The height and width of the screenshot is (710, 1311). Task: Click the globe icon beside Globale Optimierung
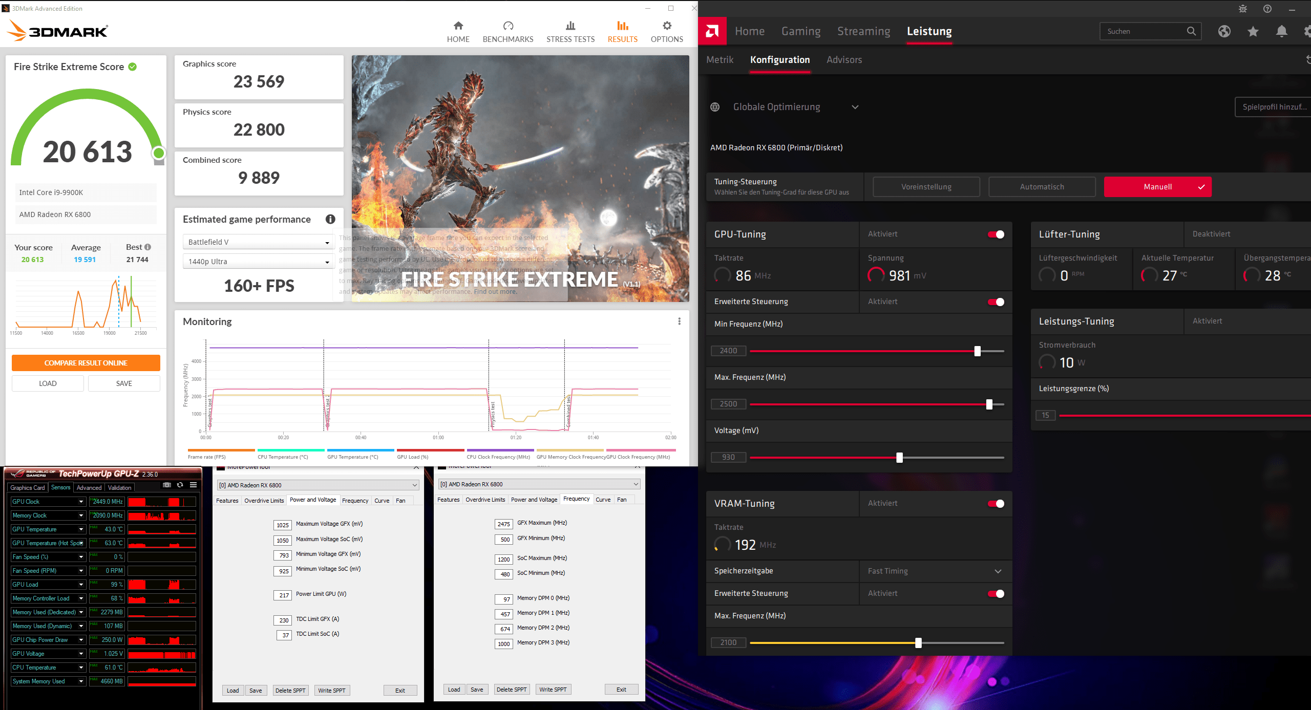[x=715, y=107]
